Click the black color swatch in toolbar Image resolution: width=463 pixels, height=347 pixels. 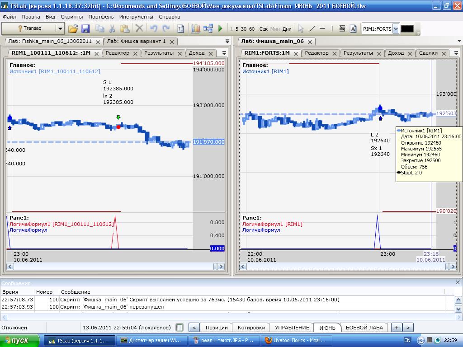point(407,28)
